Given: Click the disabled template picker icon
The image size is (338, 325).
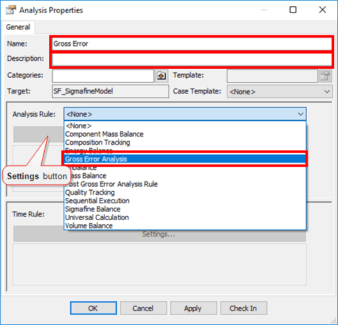Looking at the screenshot, I should (325, 76).
